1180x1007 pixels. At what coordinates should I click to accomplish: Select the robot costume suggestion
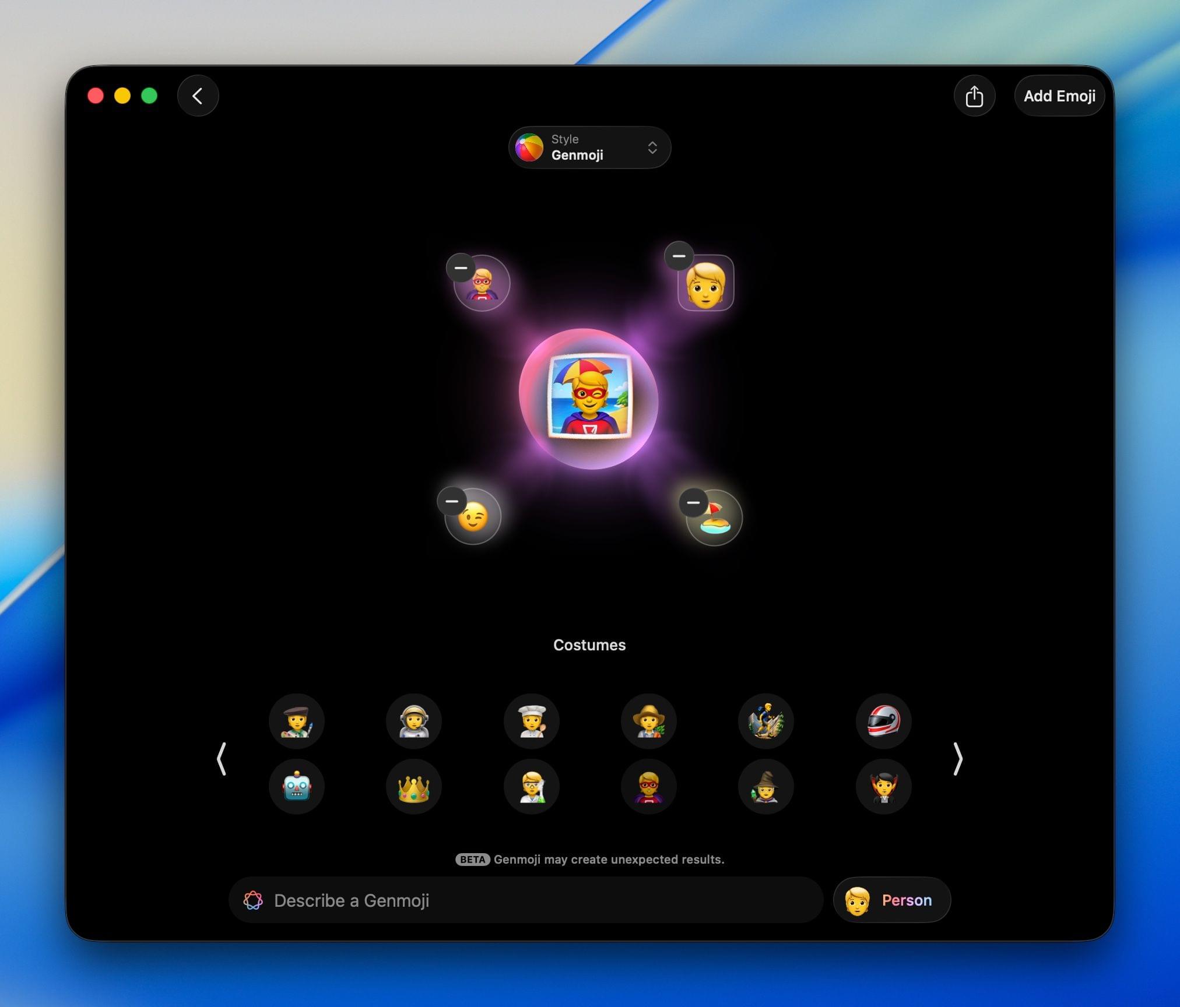point(297,786)
